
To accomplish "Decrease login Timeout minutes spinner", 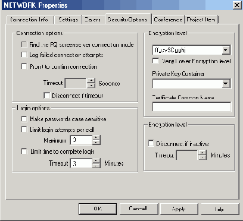I will [96, 165].
